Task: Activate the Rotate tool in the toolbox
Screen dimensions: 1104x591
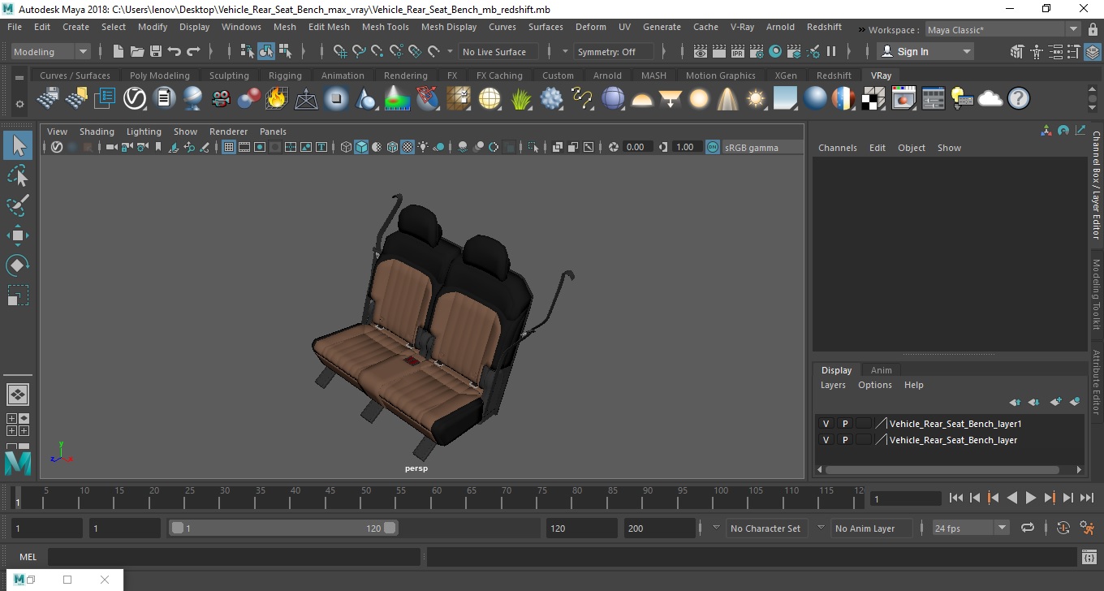Action: [x=18, y=265]
